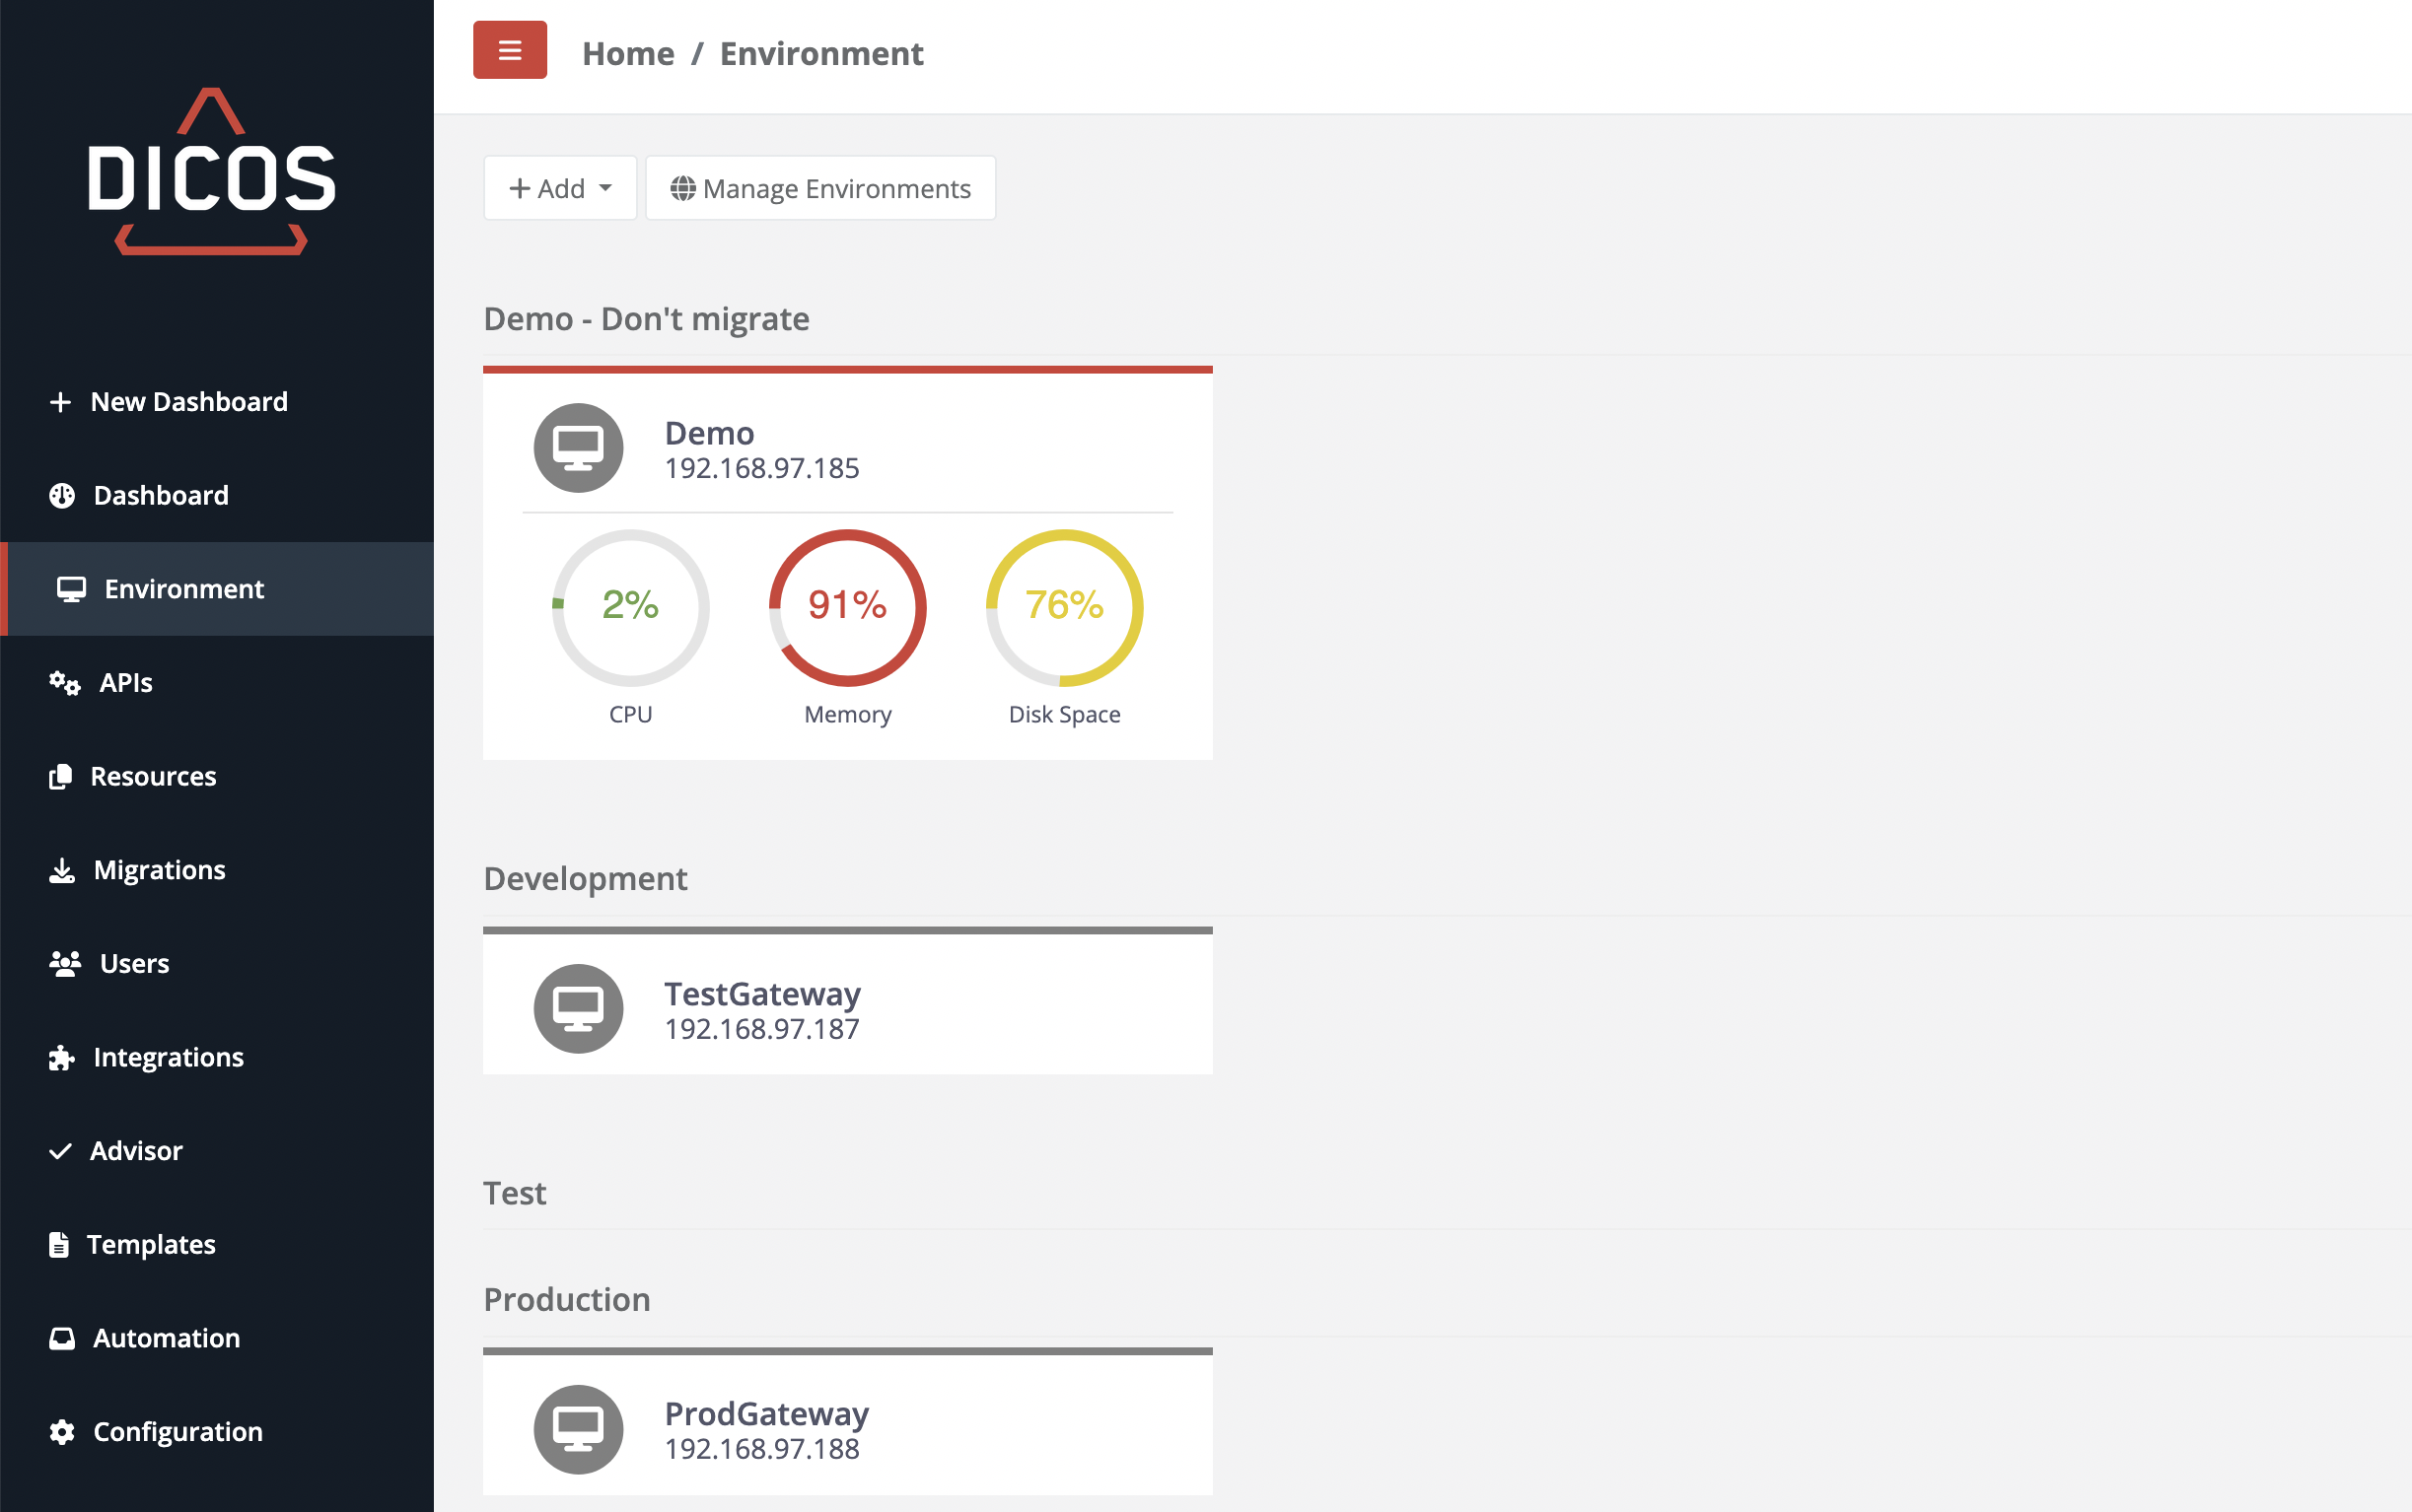This screenshot has height=1512, width=2412.
Task: Click the DICOS logo
Action: tap(211, 172)
